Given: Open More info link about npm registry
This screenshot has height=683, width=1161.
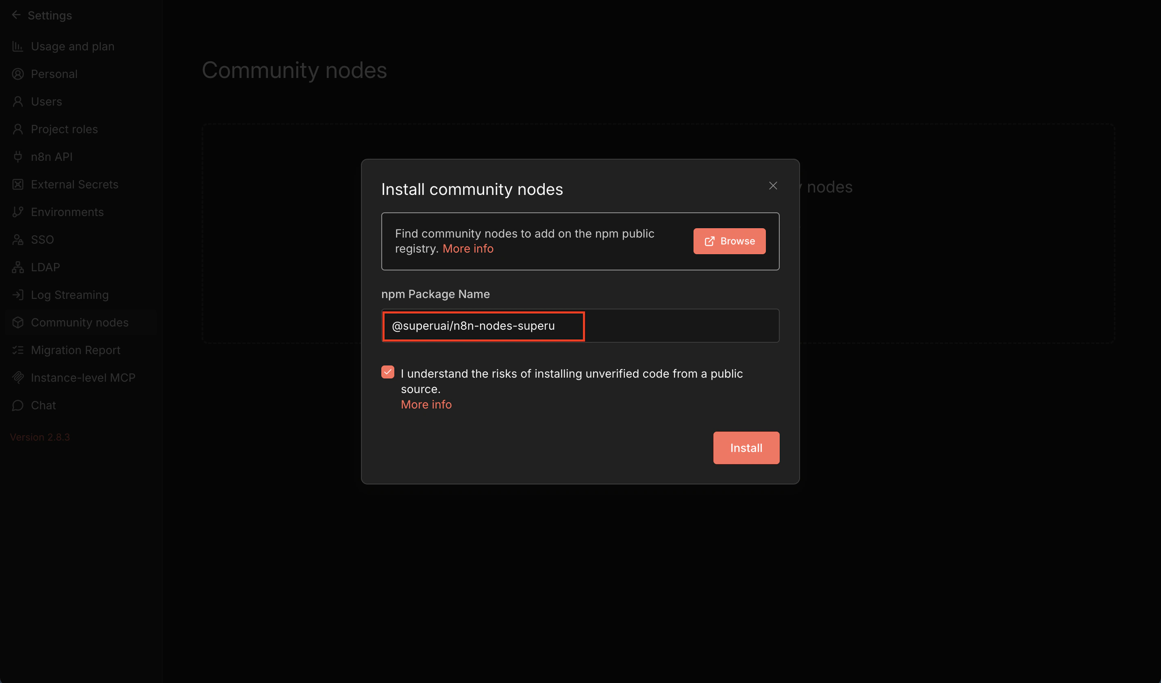Looking at the screenshot, I should click(x=467, y=249).
